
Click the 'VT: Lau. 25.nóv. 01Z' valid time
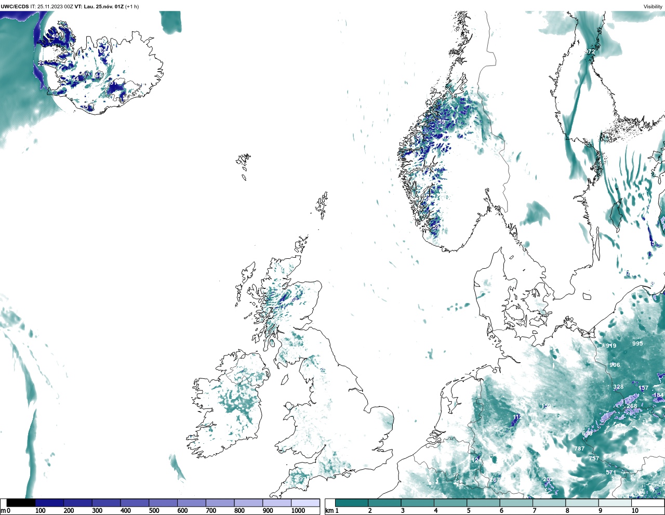99,7
